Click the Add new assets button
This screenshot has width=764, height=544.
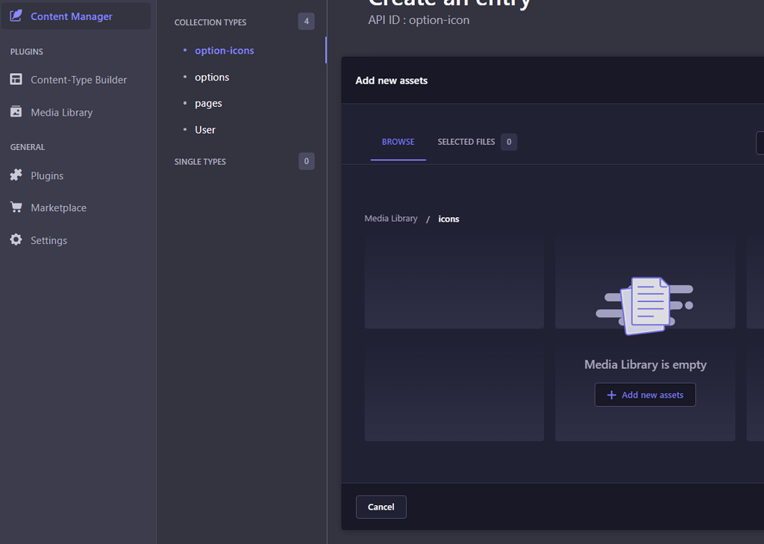645,394
